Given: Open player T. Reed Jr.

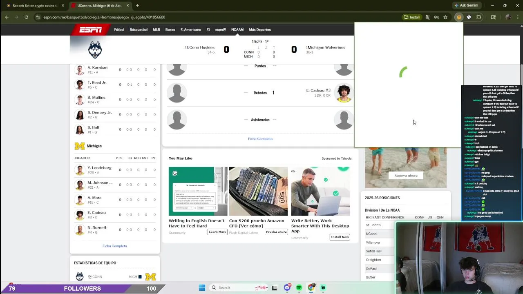Looking at the screenshot, I should (97, 82).
